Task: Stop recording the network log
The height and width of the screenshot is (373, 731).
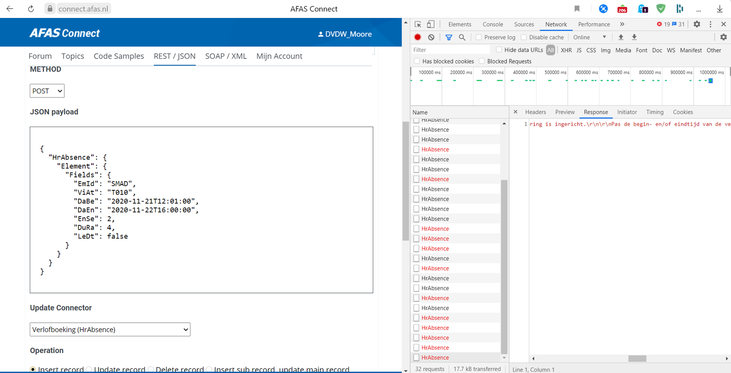Action: tap(418, 37)
